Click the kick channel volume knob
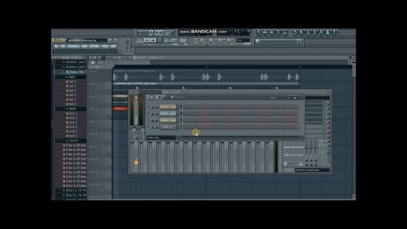Image resolution: width=407 pixels, height=229 pixels. pyautogui.click(x=156, y=127)
